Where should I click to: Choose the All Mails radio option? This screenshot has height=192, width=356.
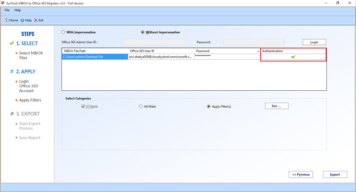point(141,107)
